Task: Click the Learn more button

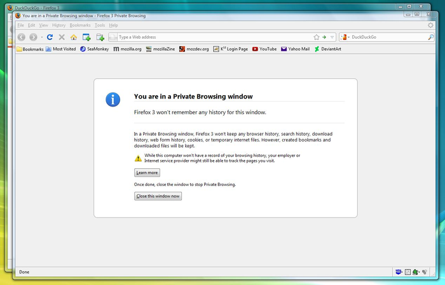Action: point(147,173)
